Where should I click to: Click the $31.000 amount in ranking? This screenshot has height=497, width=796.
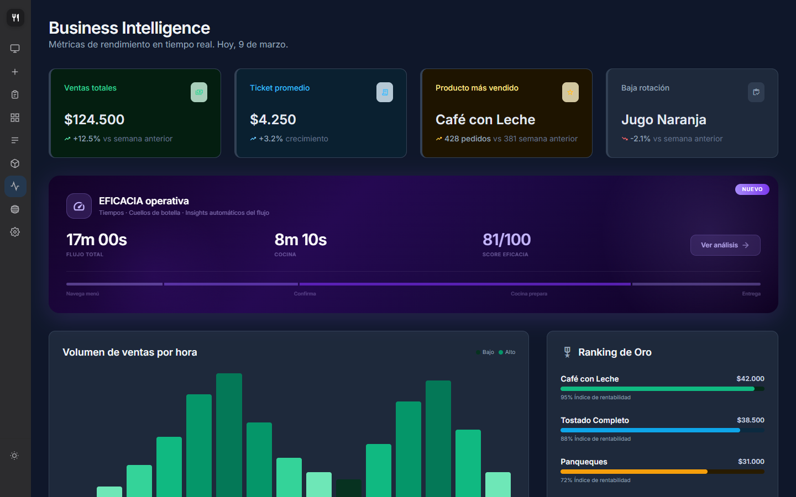click(751, 462)
